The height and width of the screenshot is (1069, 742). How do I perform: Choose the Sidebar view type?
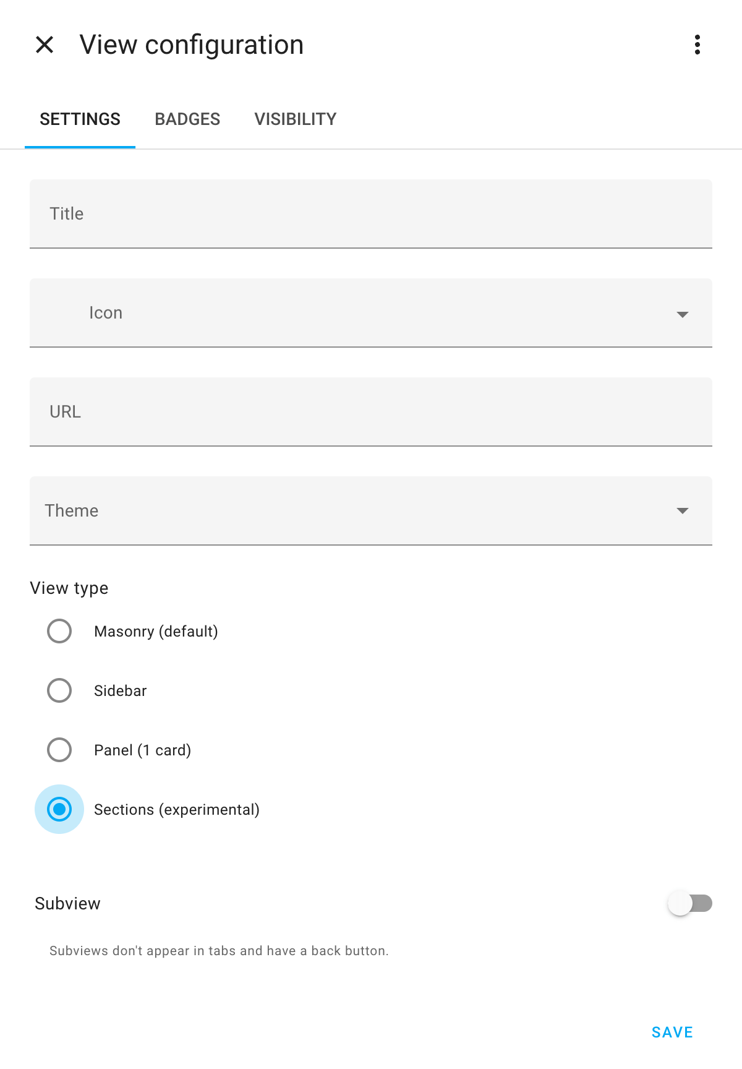click(x=59, y=690)
